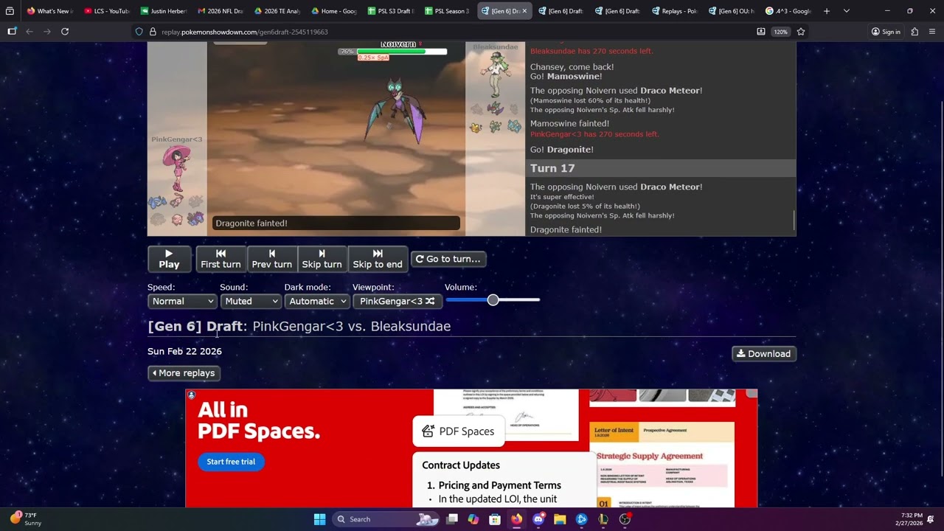Image resolution: width=944 pixels, height=531 pixels.
Task: Switch to the Google search tab
Action: coord(788,11)
